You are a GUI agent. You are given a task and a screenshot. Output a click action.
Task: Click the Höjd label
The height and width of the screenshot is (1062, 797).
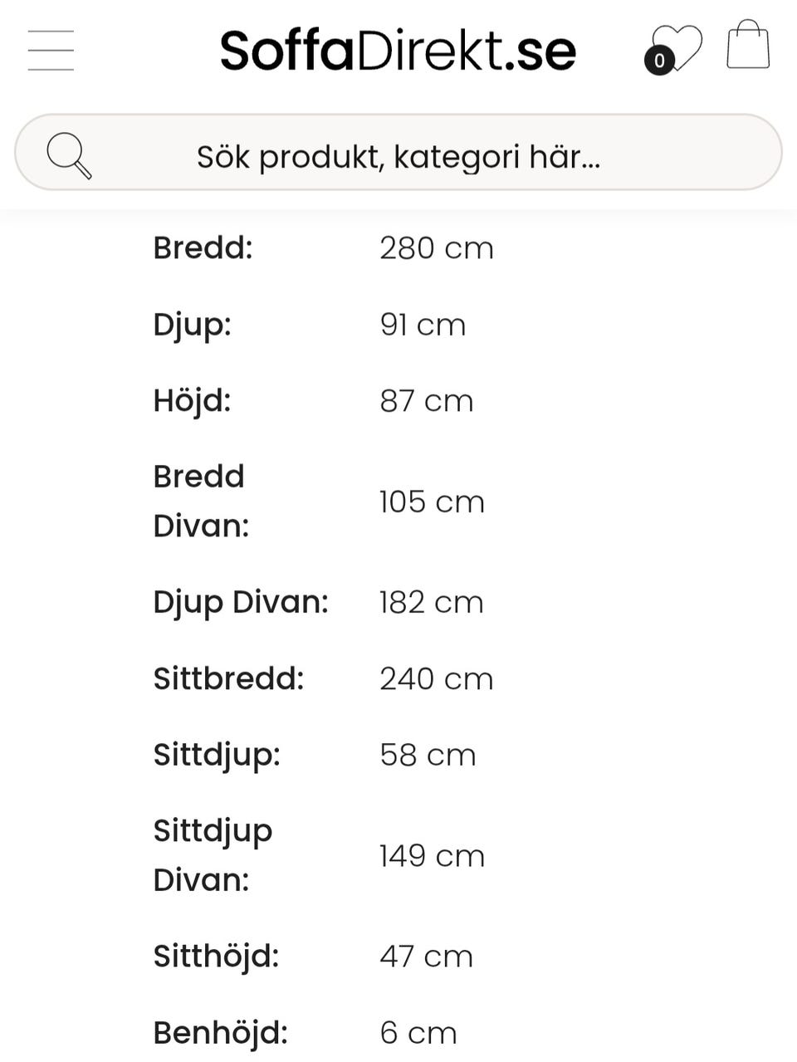[x=192, y=401]
